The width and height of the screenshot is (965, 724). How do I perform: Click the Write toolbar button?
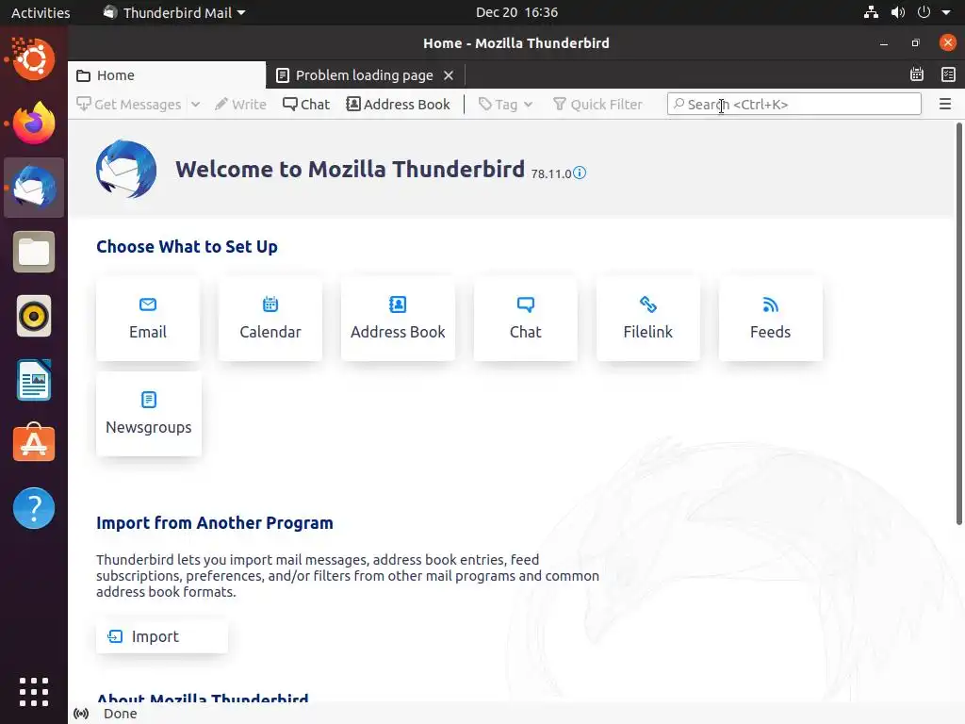pos(240,105)
